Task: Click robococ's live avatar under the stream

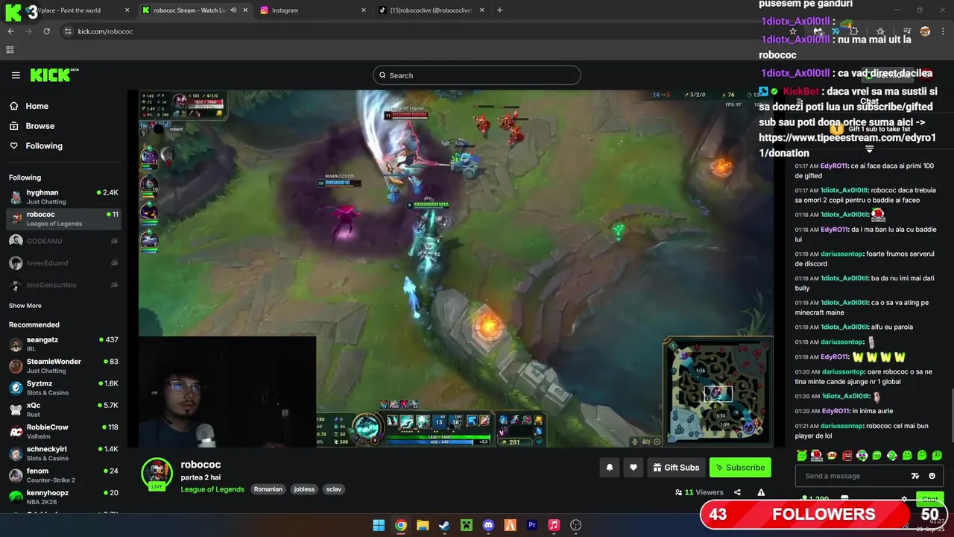Action: click(157, 474)
